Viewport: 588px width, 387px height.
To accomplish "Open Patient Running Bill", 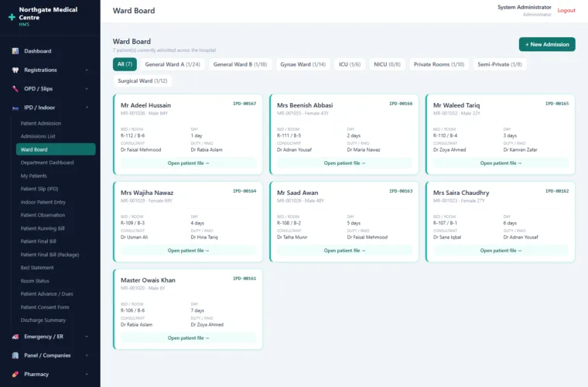I will point(56,228).
